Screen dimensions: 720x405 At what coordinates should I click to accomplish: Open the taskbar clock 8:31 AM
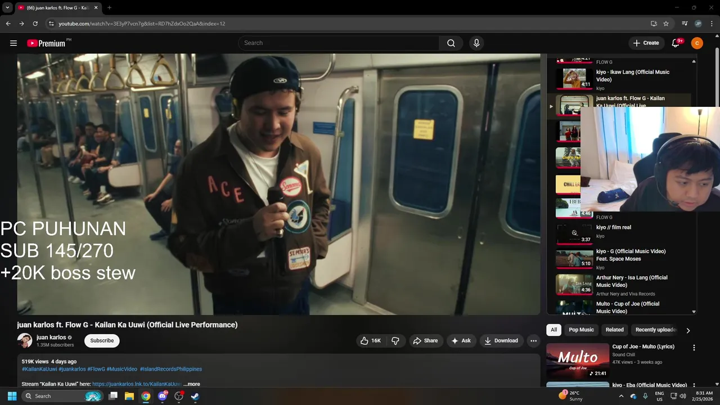704,396
